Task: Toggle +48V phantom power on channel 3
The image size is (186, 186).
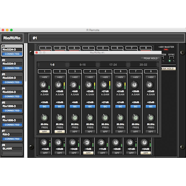Action: (75, 77)
